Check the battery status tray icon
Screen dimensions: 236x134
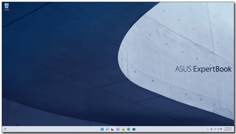tap(221, 129)
